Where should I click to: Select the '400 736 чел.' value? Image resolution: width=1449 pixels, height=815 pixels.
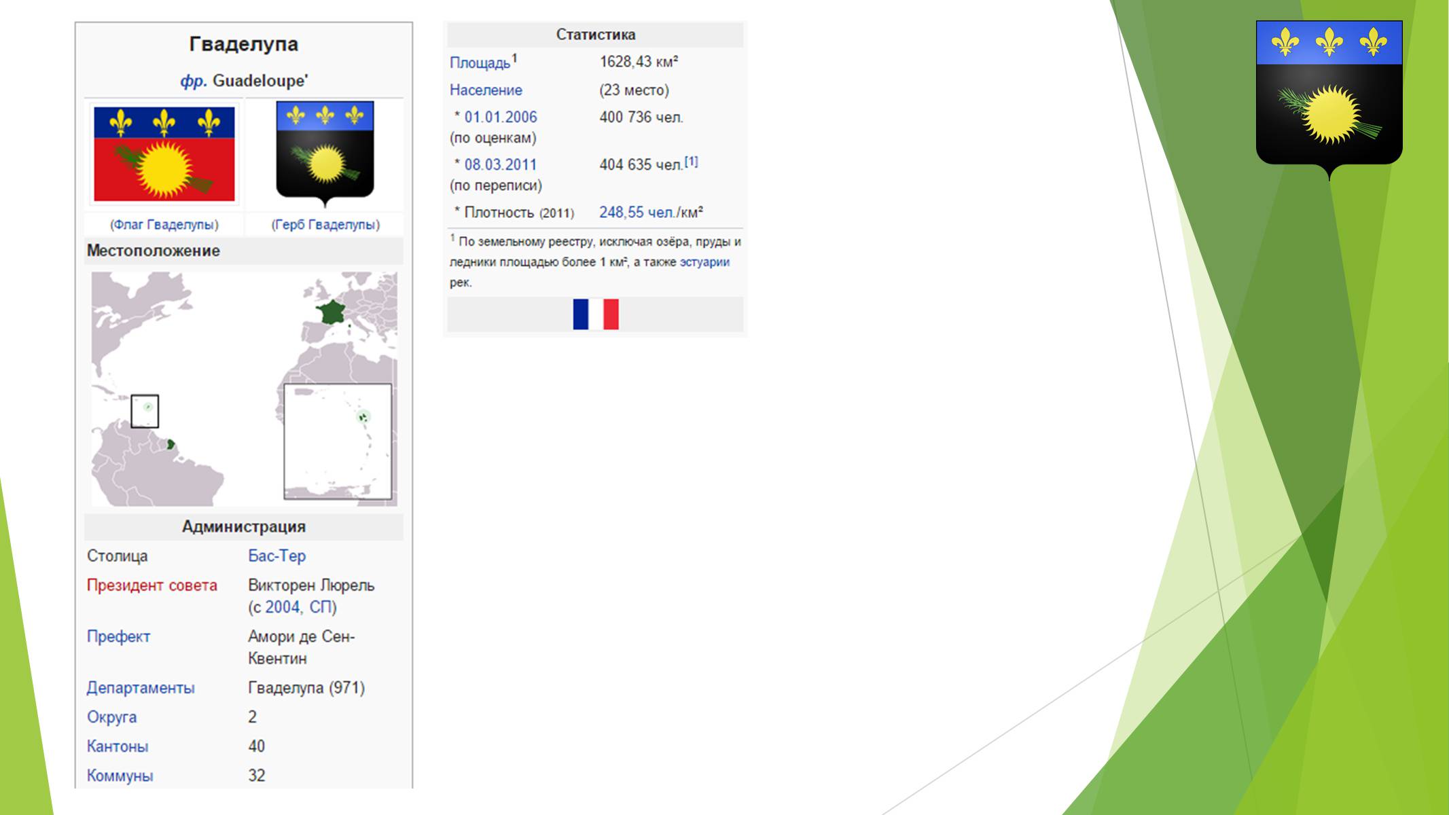tap(641, 117)
